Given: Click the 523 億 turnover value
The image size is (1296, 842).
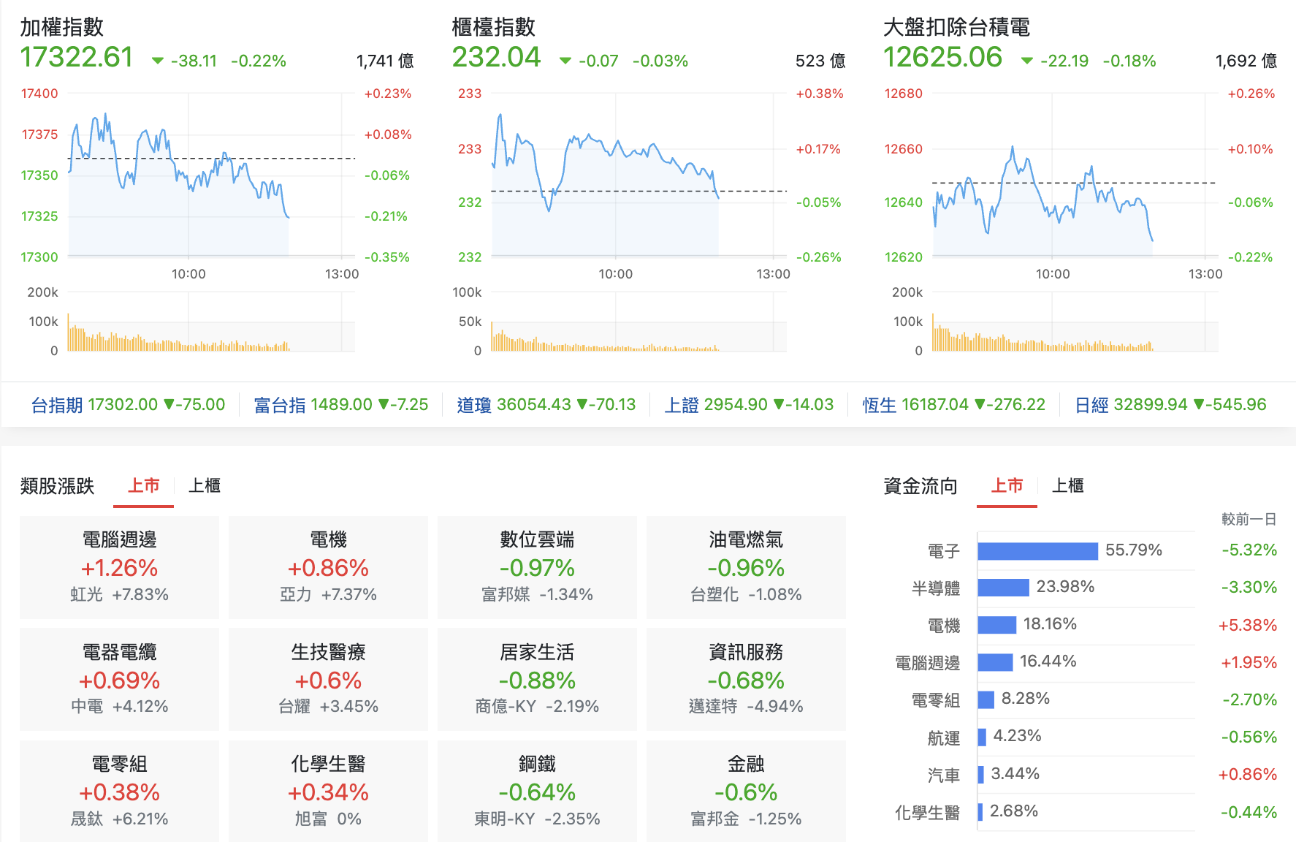Looking at the screenshot, I should pos(820,61).
